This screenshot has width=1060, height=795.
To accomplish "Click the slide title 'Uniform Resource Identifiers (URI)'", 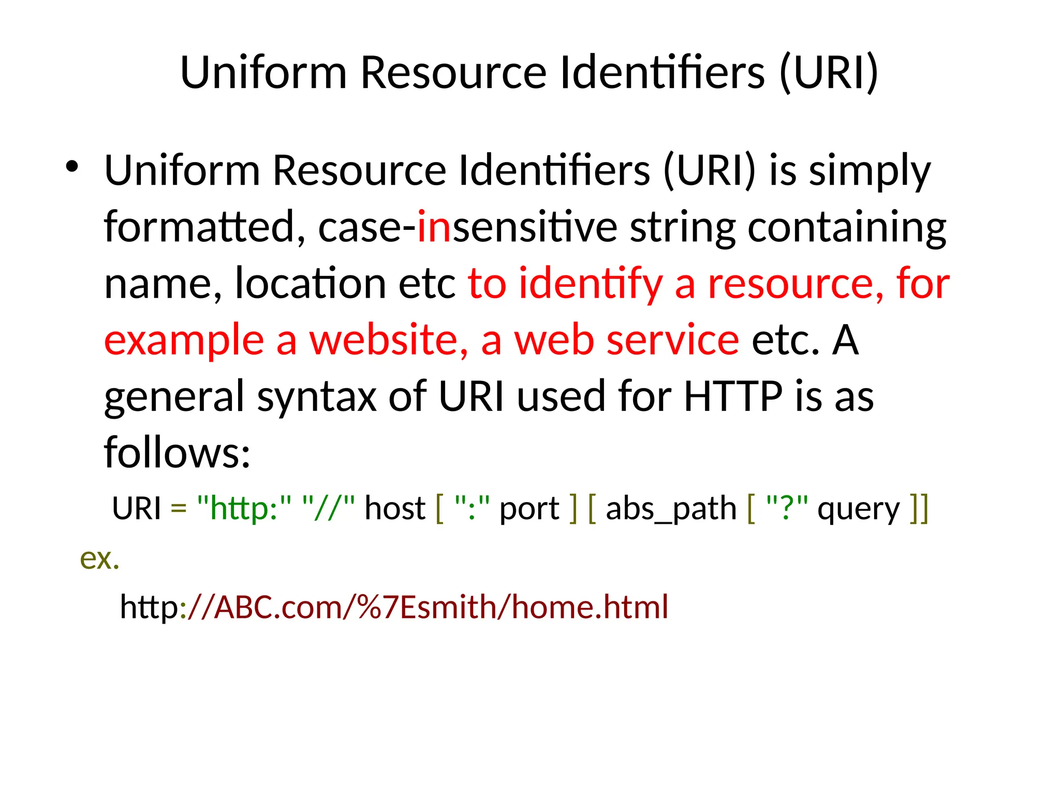I will tap(529, 72).
